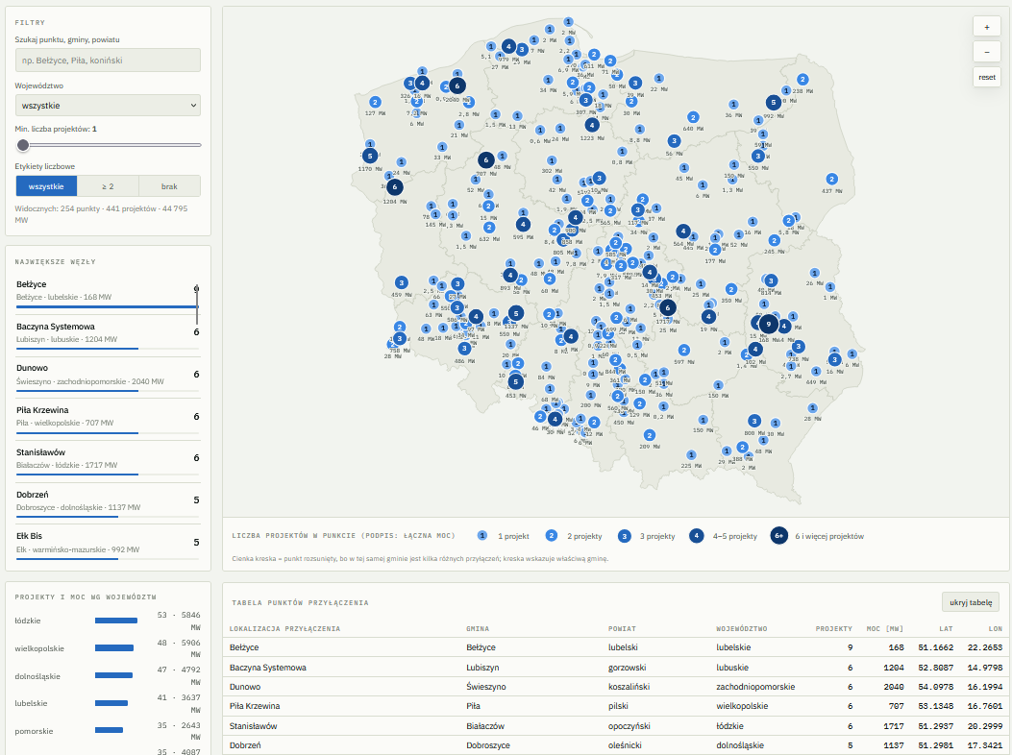Zoom out the map with minus button
The height and width of the screenshot is (755, 1012).
(986, 52)
